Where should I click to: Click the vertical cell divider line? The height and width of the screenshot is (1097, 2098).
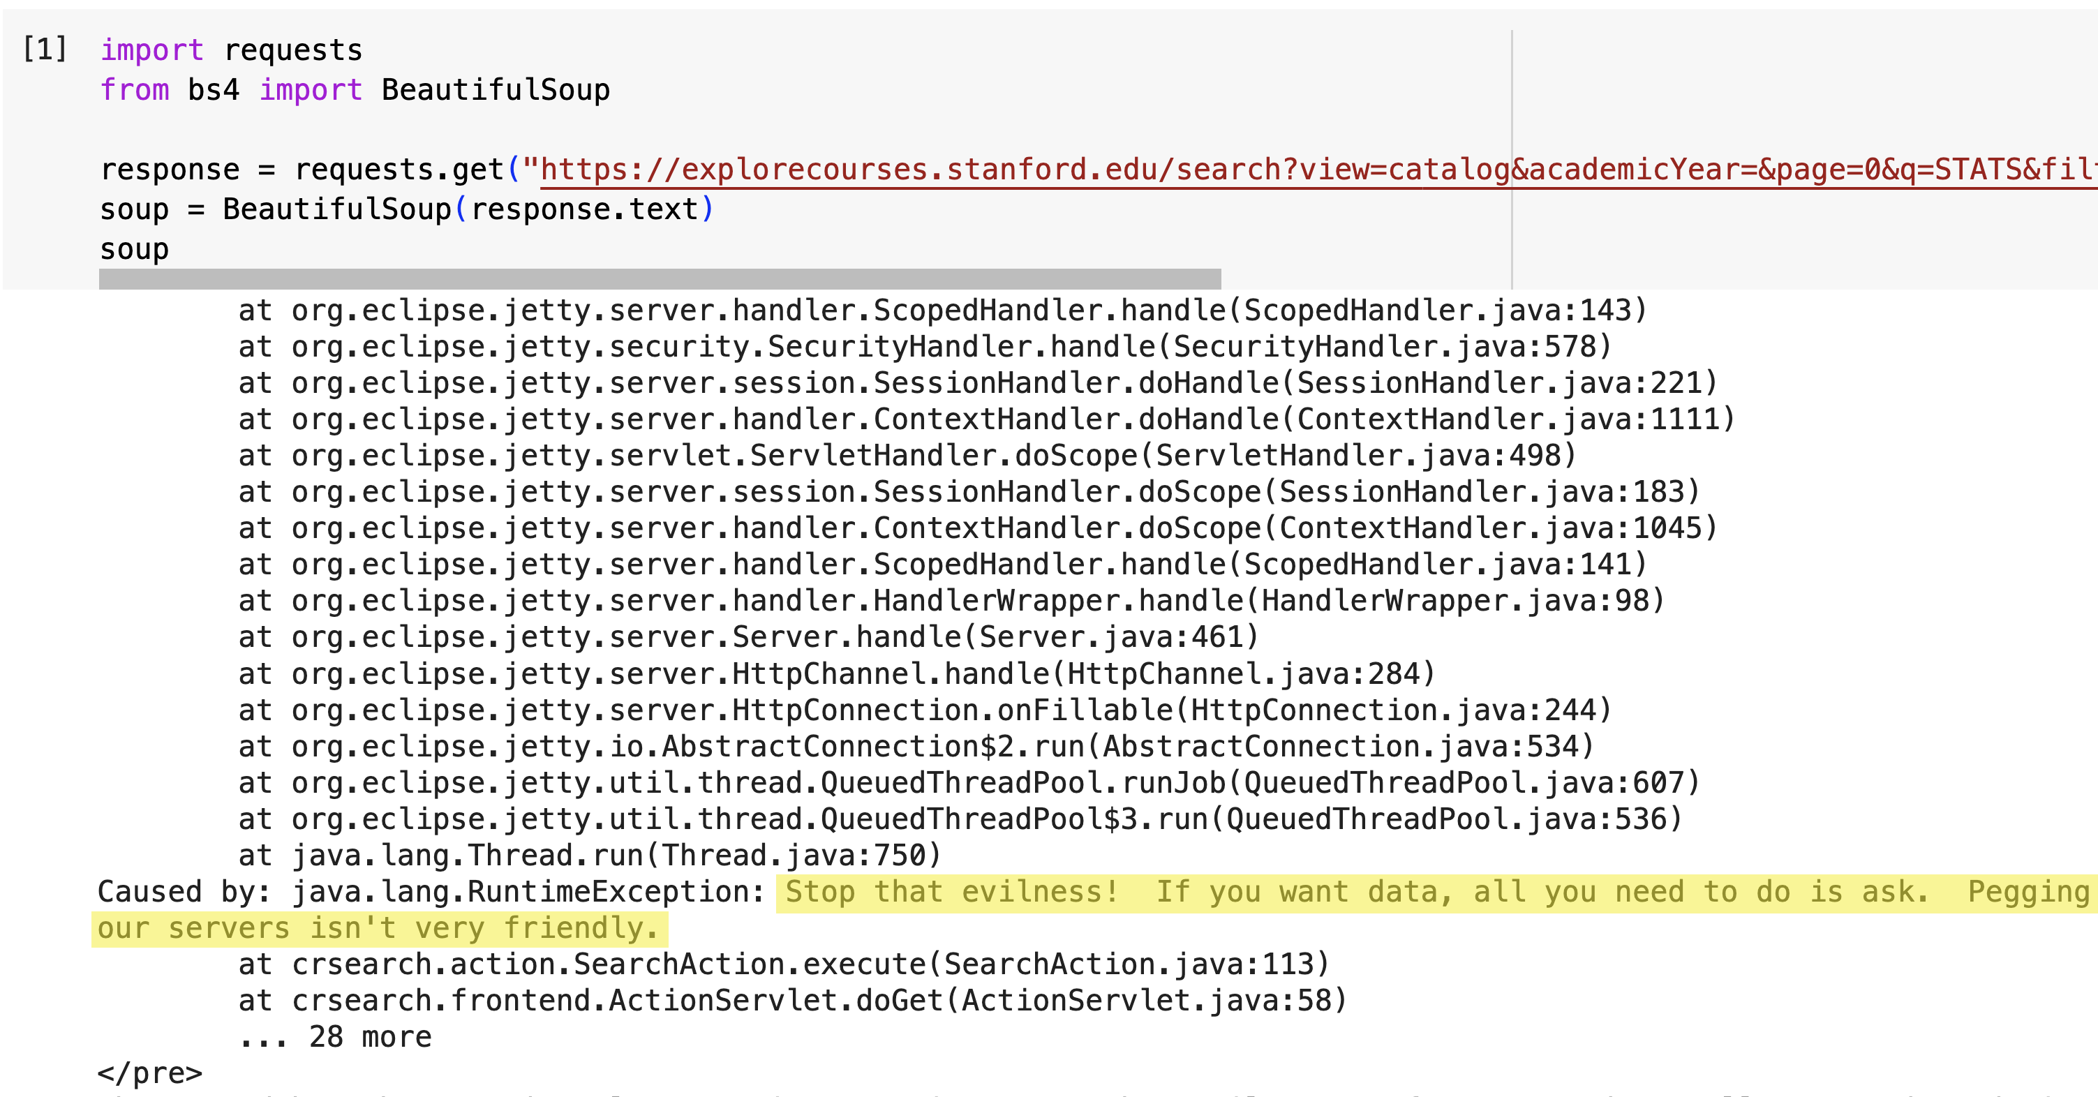click(1512, 147)
